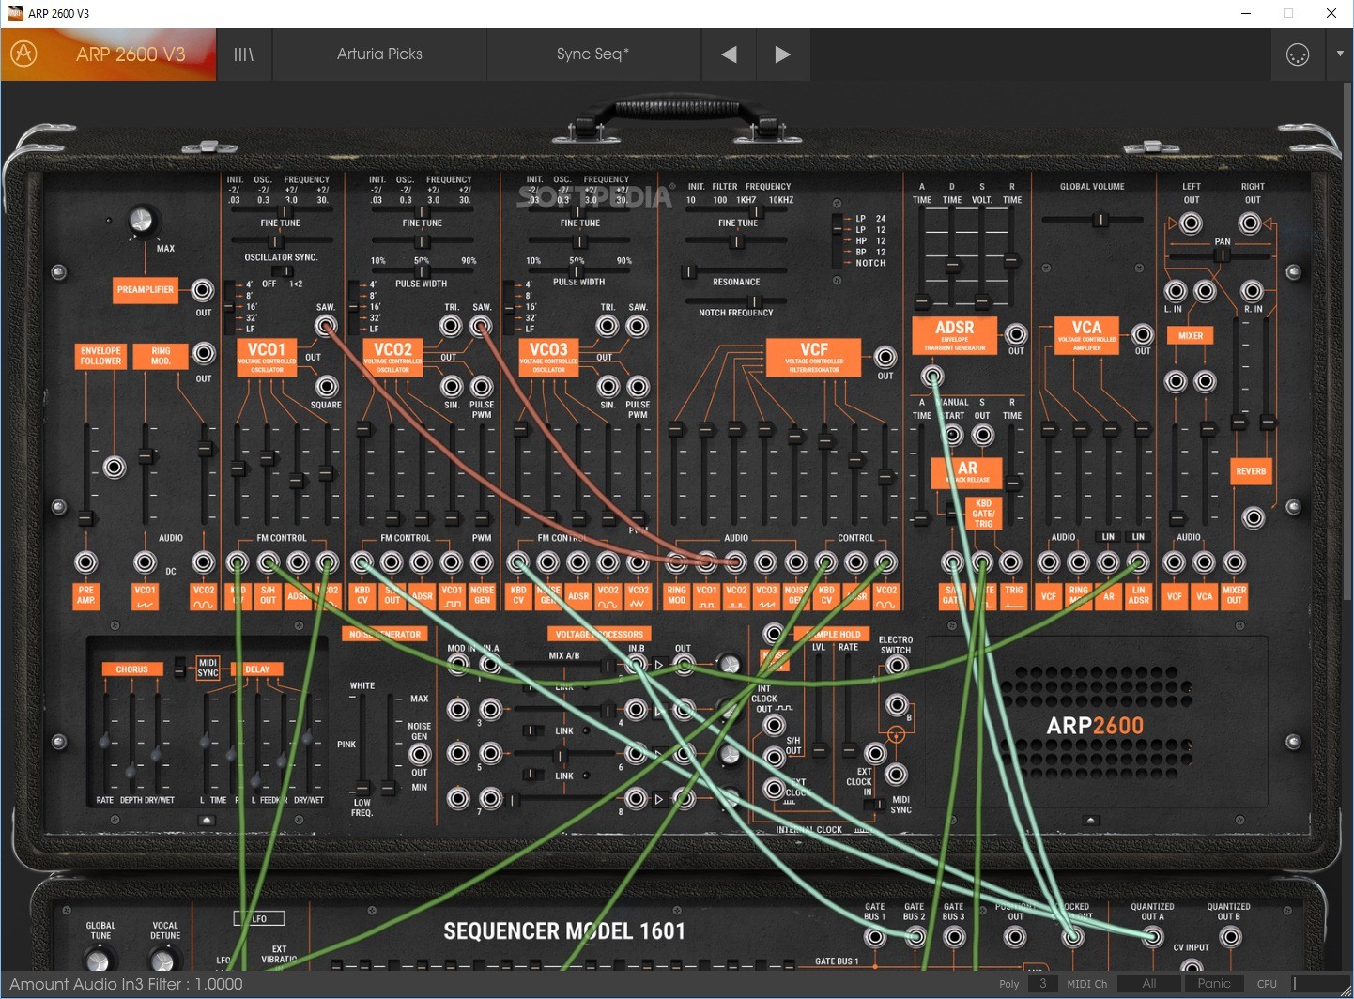Viewport: 1354px width, 999px height.
Task: Click the VCO2 PULSE PWM output jack
Action: click(482, 386)
